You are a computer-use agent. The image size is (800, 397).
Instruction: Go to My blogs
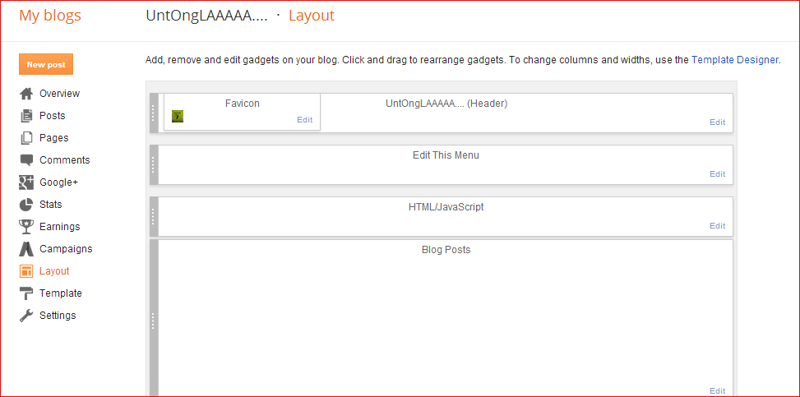click(50, 16)
